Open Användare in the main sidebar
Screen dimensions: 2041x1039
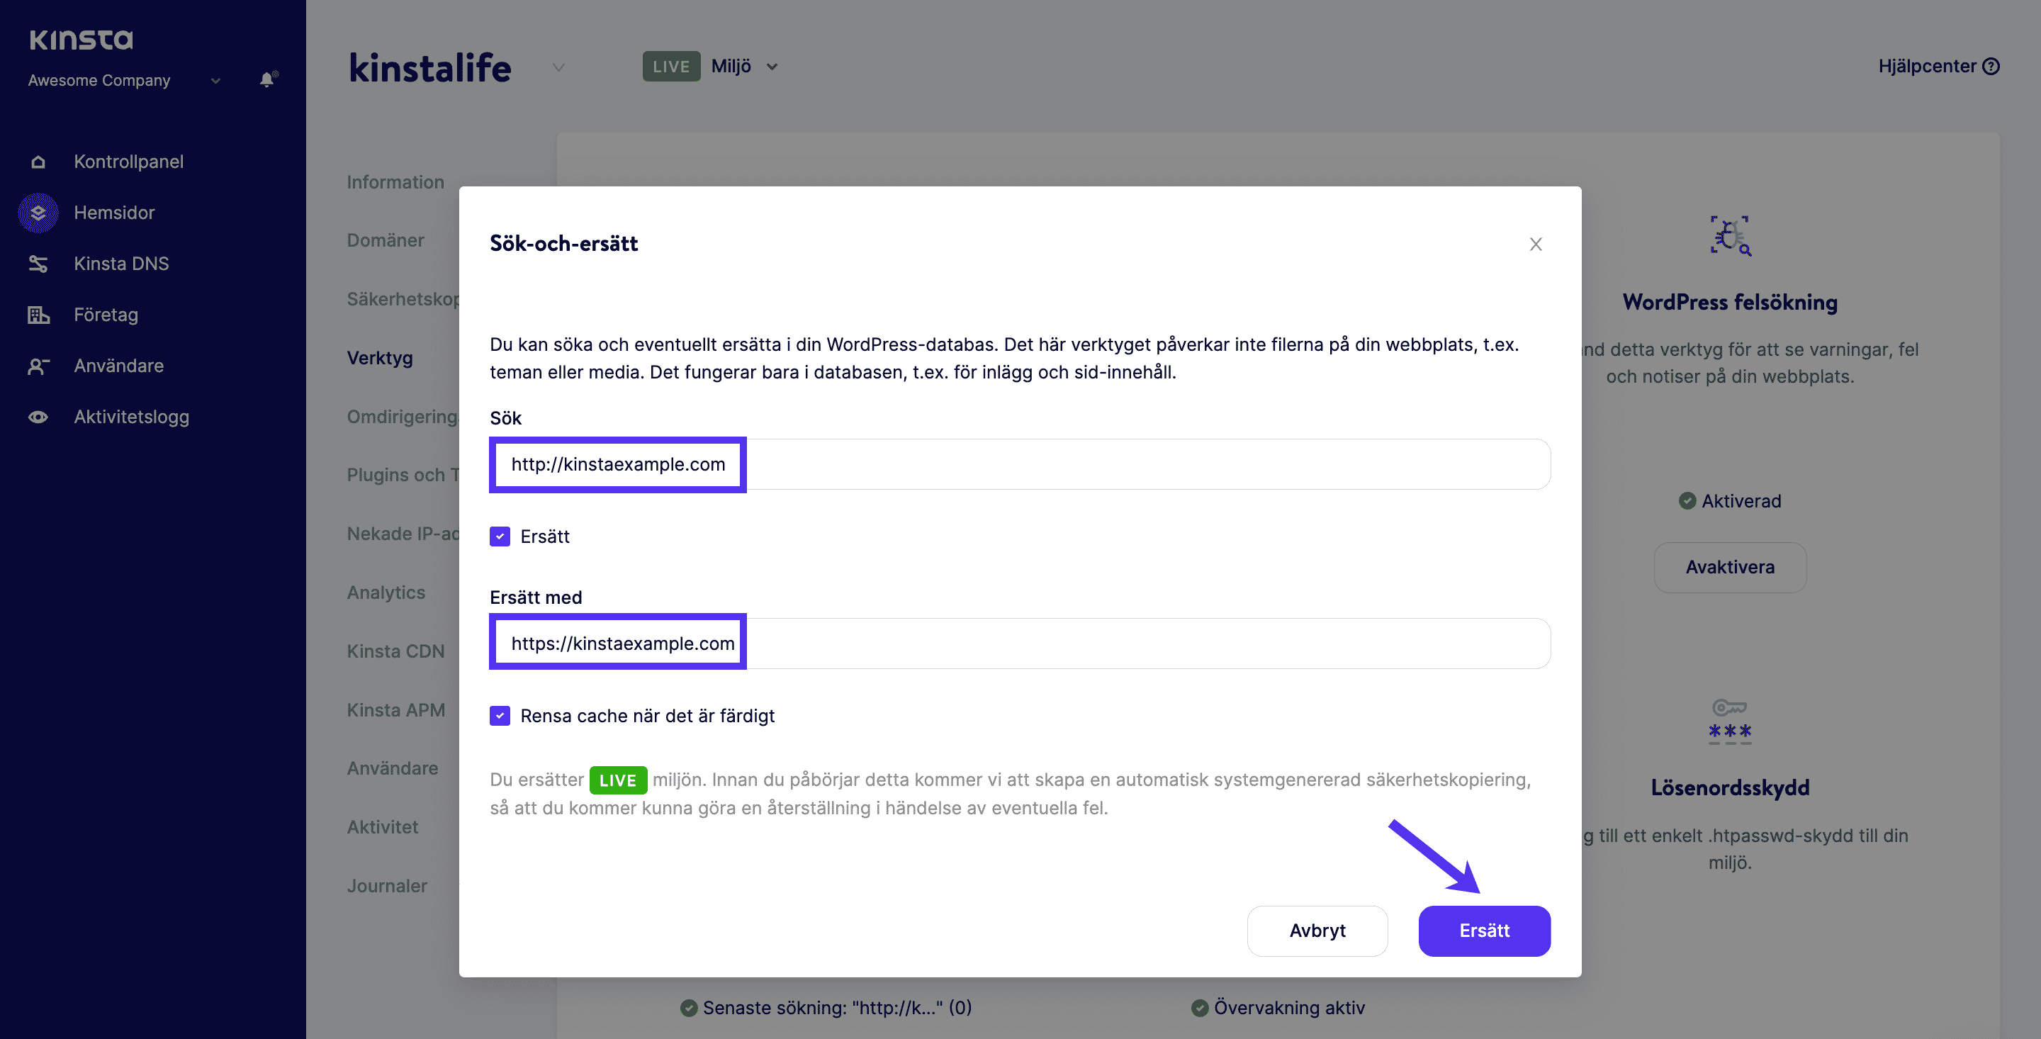119,366
